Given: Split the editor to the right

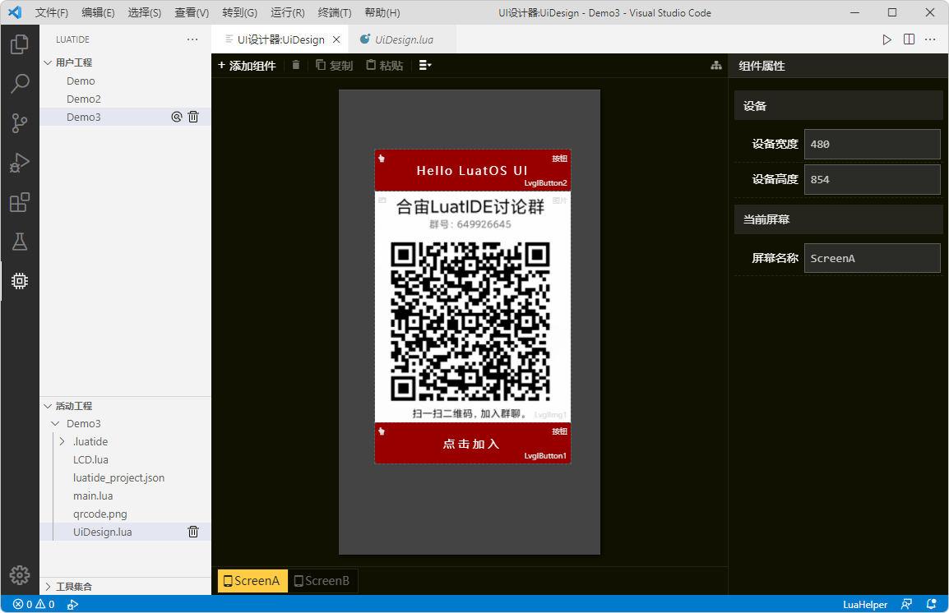Looking at the screenshot, I should click(909, 39).
